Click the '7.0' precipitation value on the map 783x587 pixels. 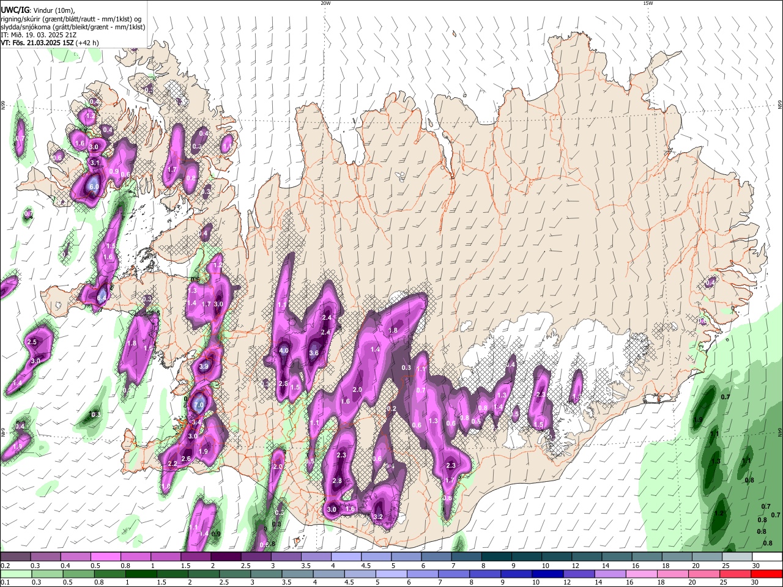click(198, 405)
